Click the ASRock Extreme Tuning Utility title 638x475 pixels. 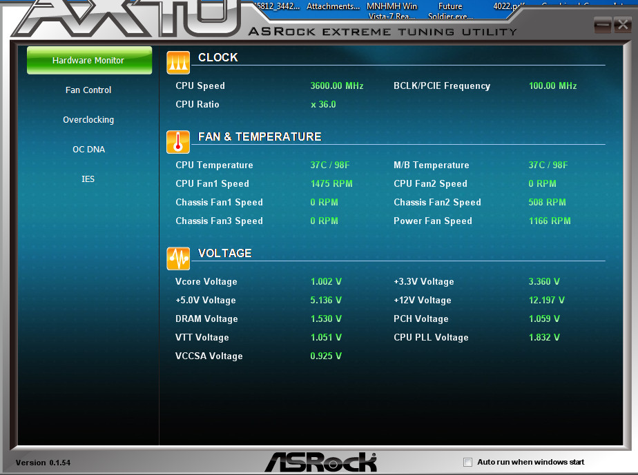click(x=383, y=32)
